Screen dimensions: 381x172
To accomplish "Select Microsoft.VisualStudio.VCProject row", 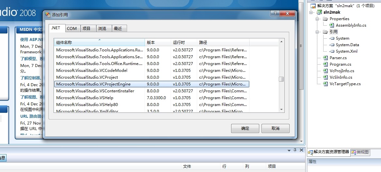I will [x=151, y=77].
